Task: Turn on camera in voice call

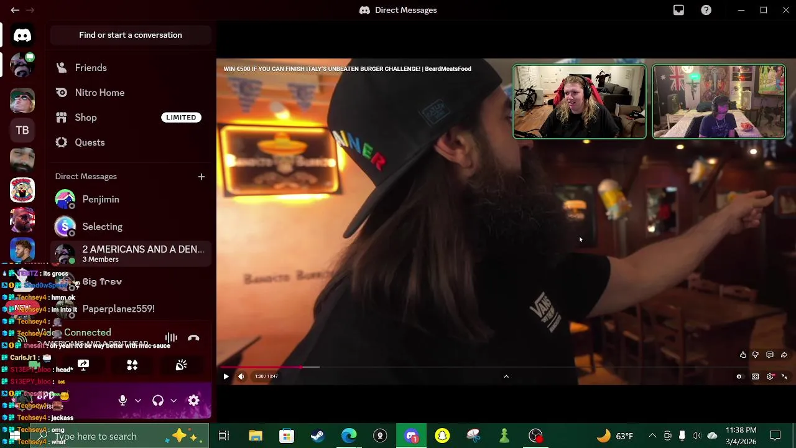Action: click(34, 365)
